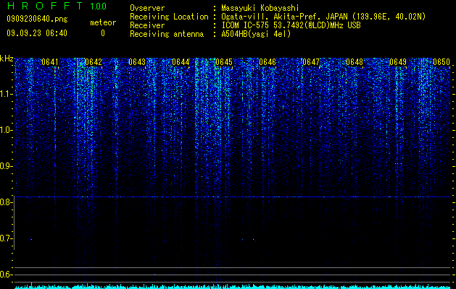Click the 0646 time marker
The height and width of the screenshot is (289, 456).
point(268,62)
